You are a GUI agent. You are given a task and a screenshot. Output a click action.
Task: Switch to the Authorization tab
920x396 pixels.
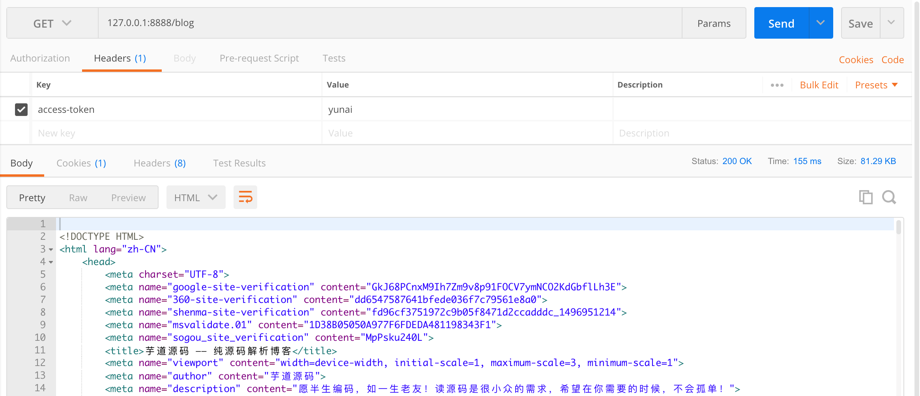[x=40, y=58]
